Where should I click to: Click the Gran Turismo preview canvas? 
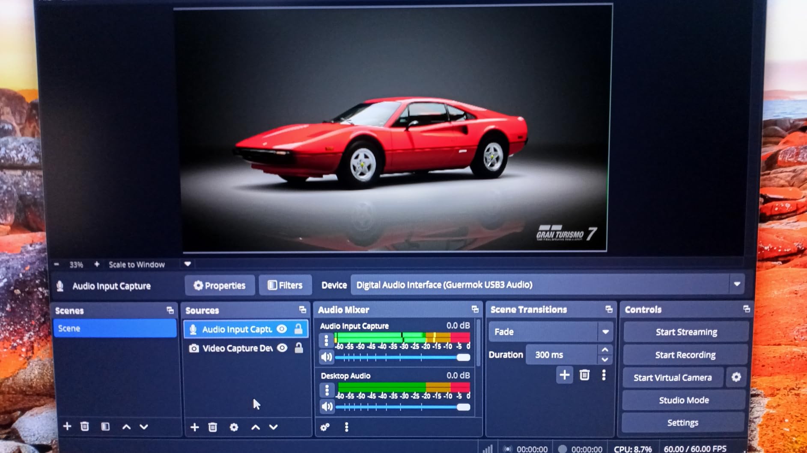[393, 128]
